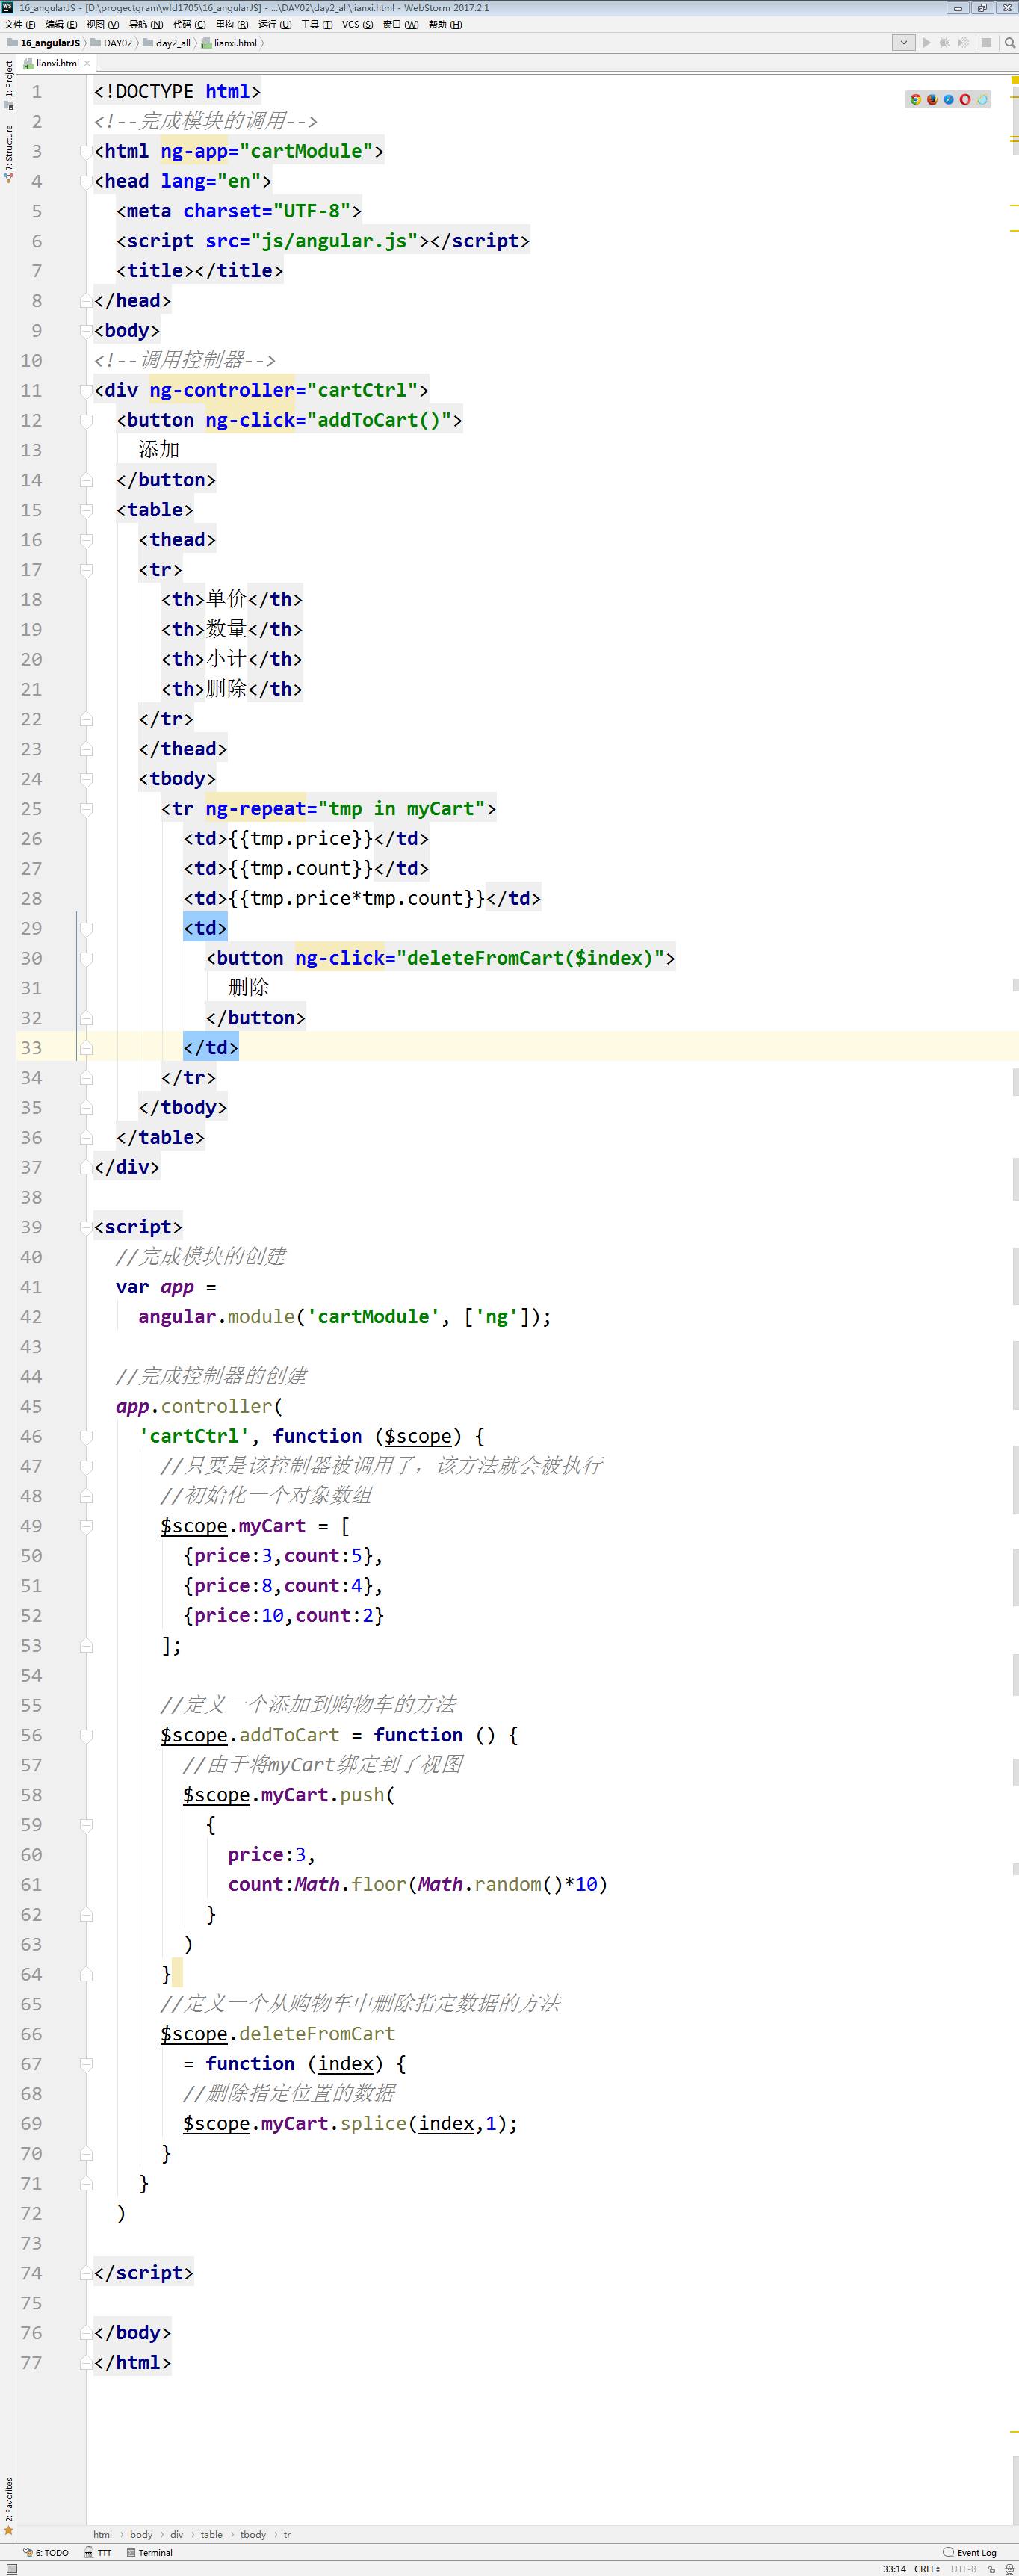Collapse myCart array fold on line 49

coord(86,1527)
